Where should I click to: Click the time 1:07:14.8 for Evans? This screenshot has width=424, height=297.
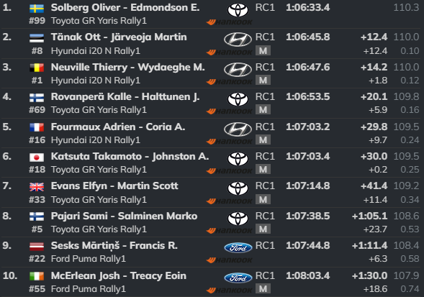(307, 186)
